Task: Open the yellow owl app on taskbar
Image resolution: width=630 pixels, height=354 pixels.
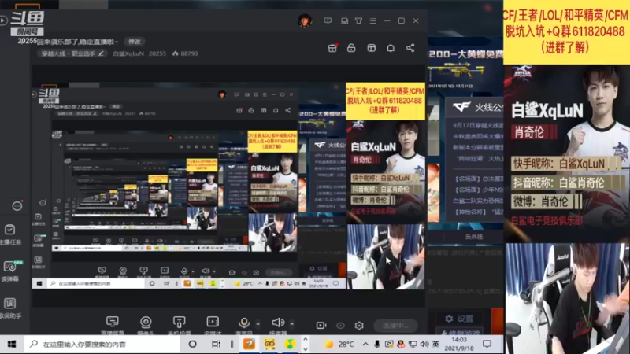Action: [x=269, y=345]
